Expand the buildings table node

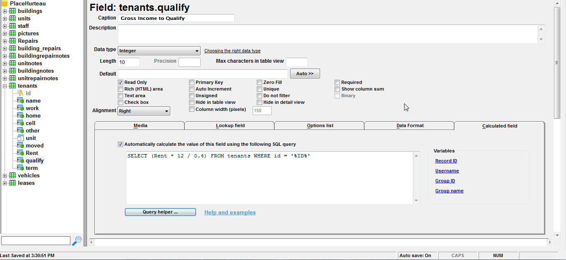(5, 11)
